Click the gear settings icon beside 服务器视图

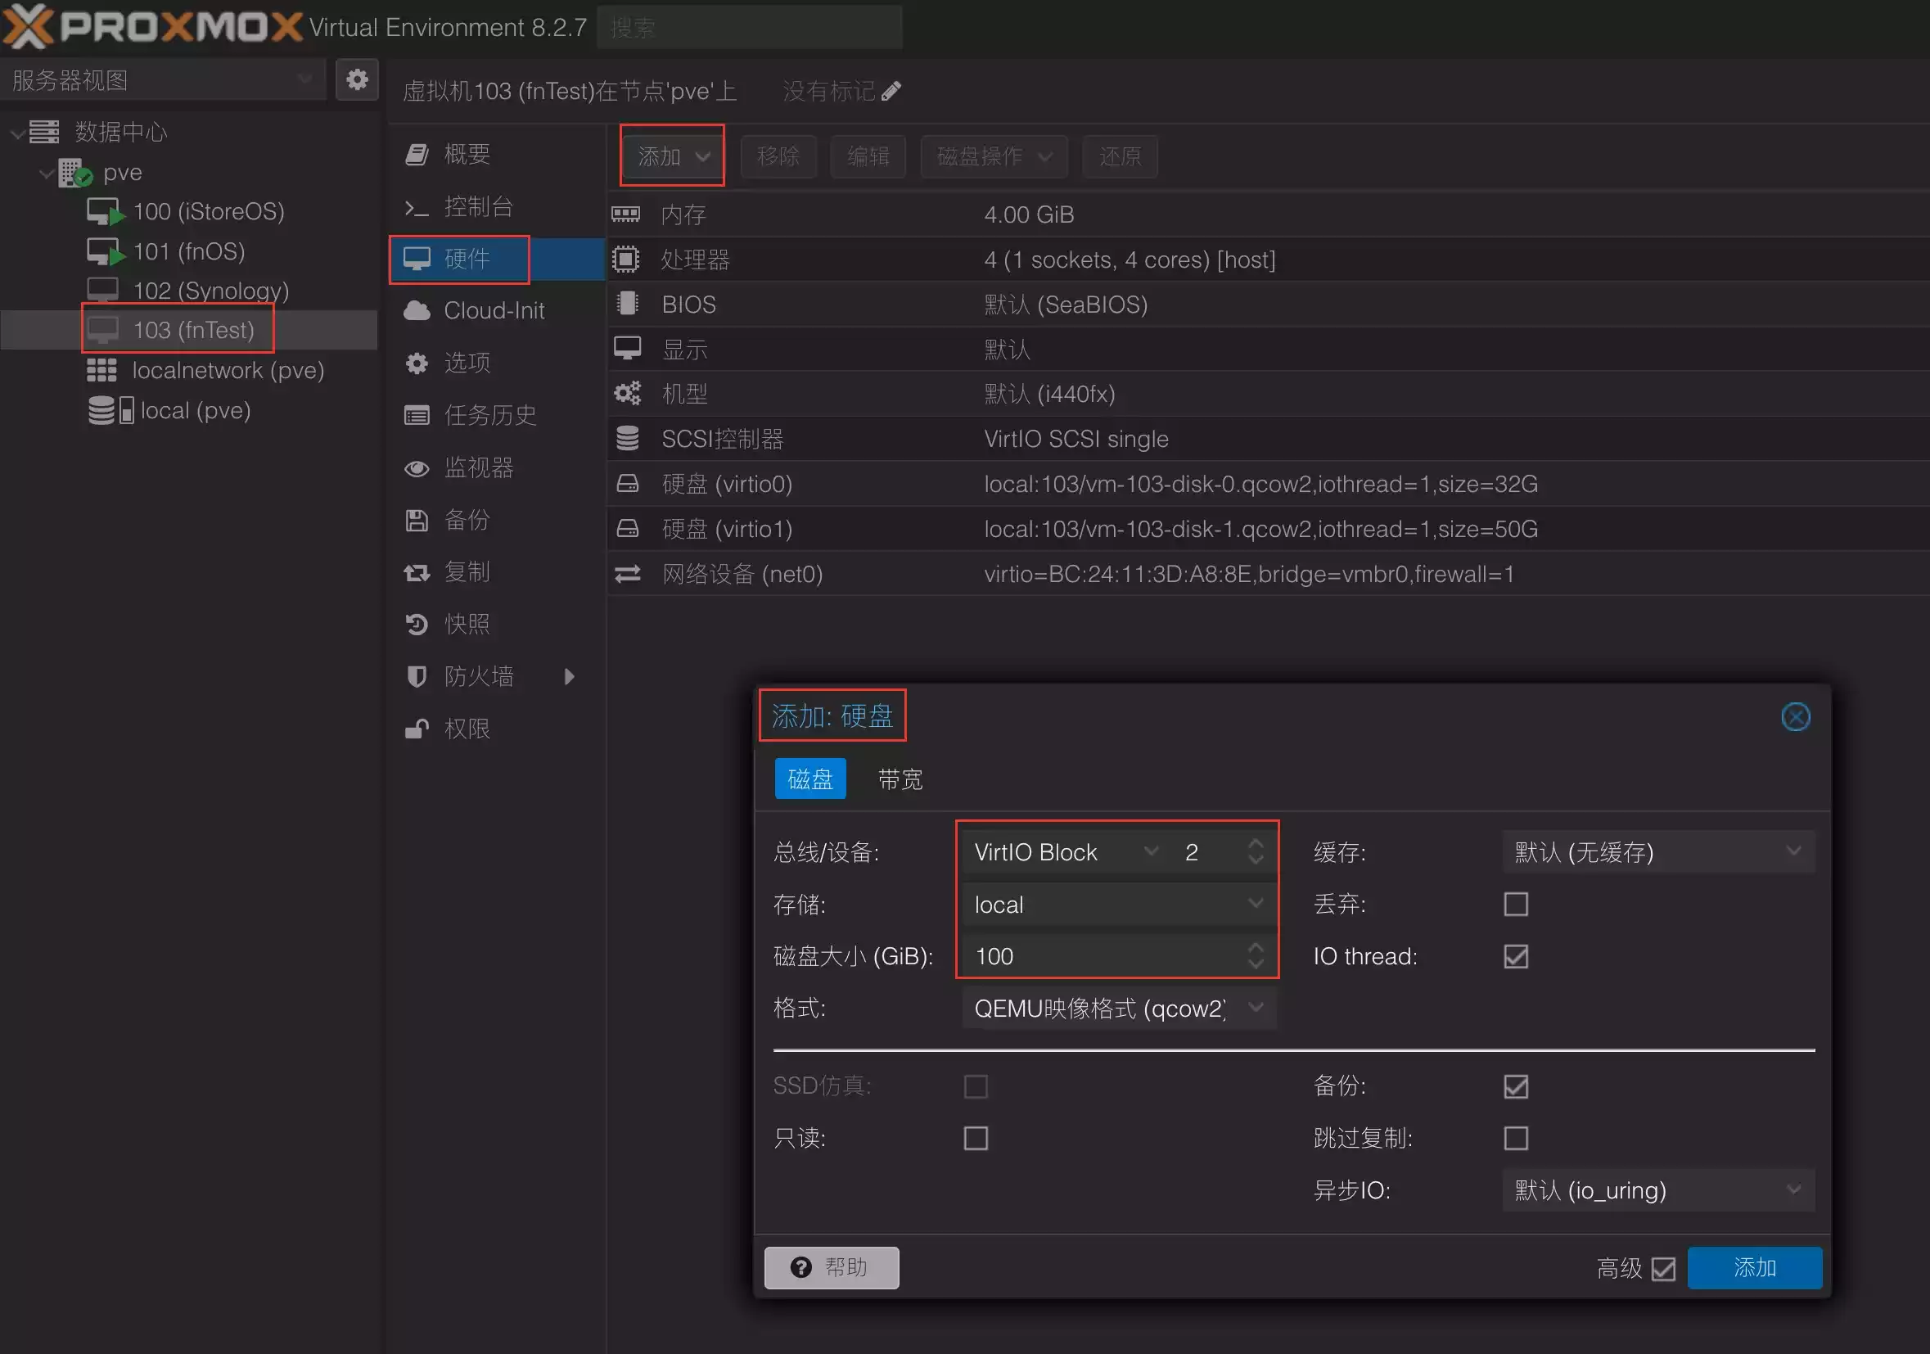click(357, 80)
